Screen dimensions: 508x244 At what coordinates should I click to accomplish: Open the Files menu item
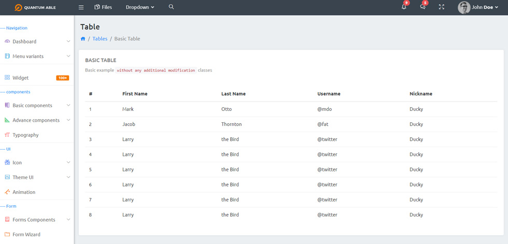click(103, 7)
